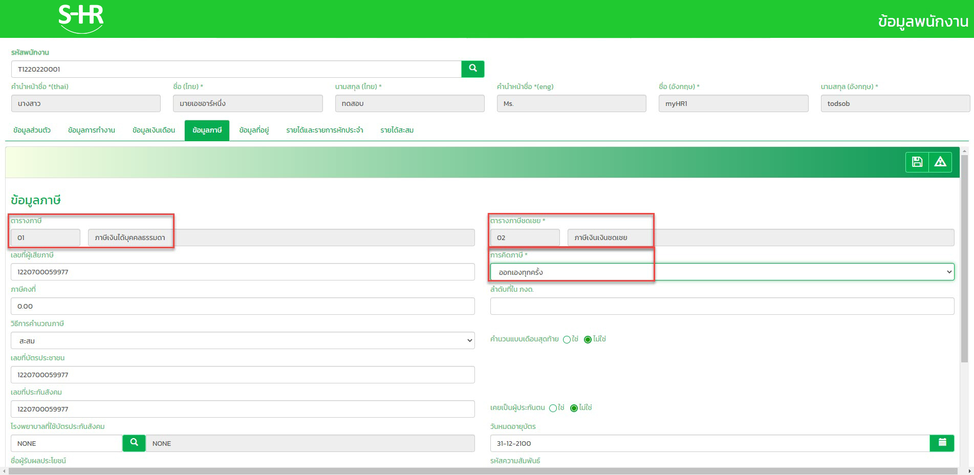Open hospital lookup via magnifier icon
The image size is (974, 475).
coord(134,443)
